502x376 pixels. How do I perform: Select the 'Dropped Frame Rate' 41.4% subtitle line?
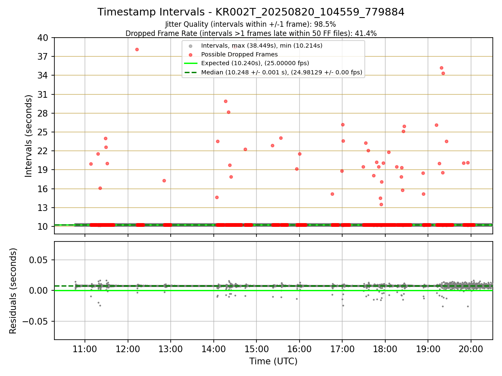point(251,33)
